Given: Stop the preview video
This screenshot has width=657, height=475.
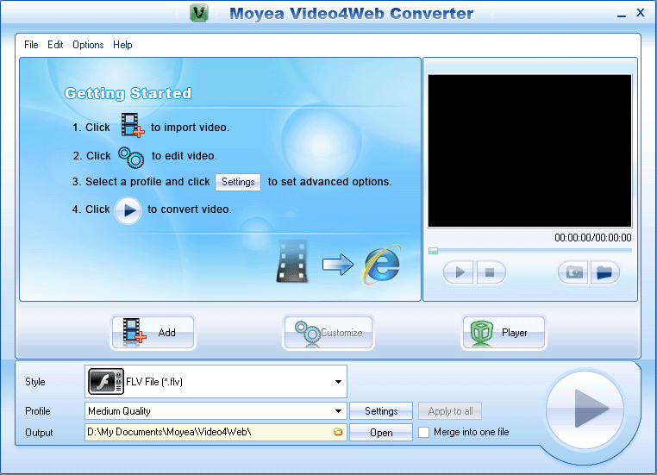Looking at the screenshot, I should [490, 272].
